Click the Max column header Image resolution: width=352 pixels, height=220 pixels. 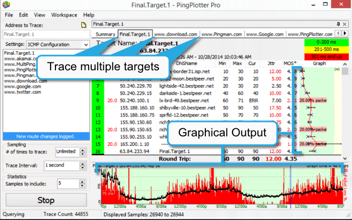click(x=237, y=63)
